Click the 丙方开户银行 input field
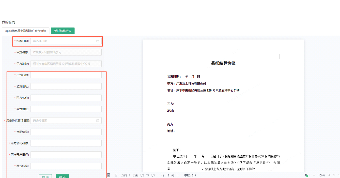The width and height of the screenshot is (340, 178). 66,154
